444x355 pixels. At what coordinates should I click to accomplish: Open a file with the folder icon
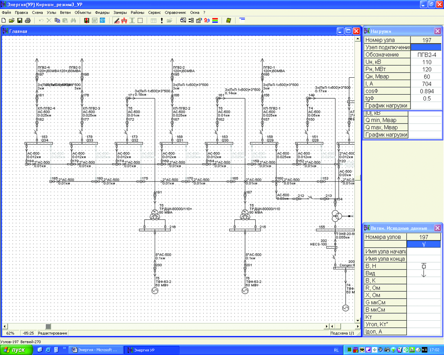coord(11,21)
